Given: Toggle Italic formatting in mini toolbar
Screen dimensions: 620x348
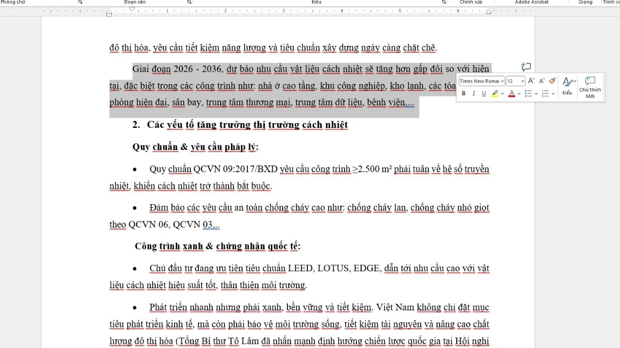Looking at the screenshot, I should (x=474, y=93).
